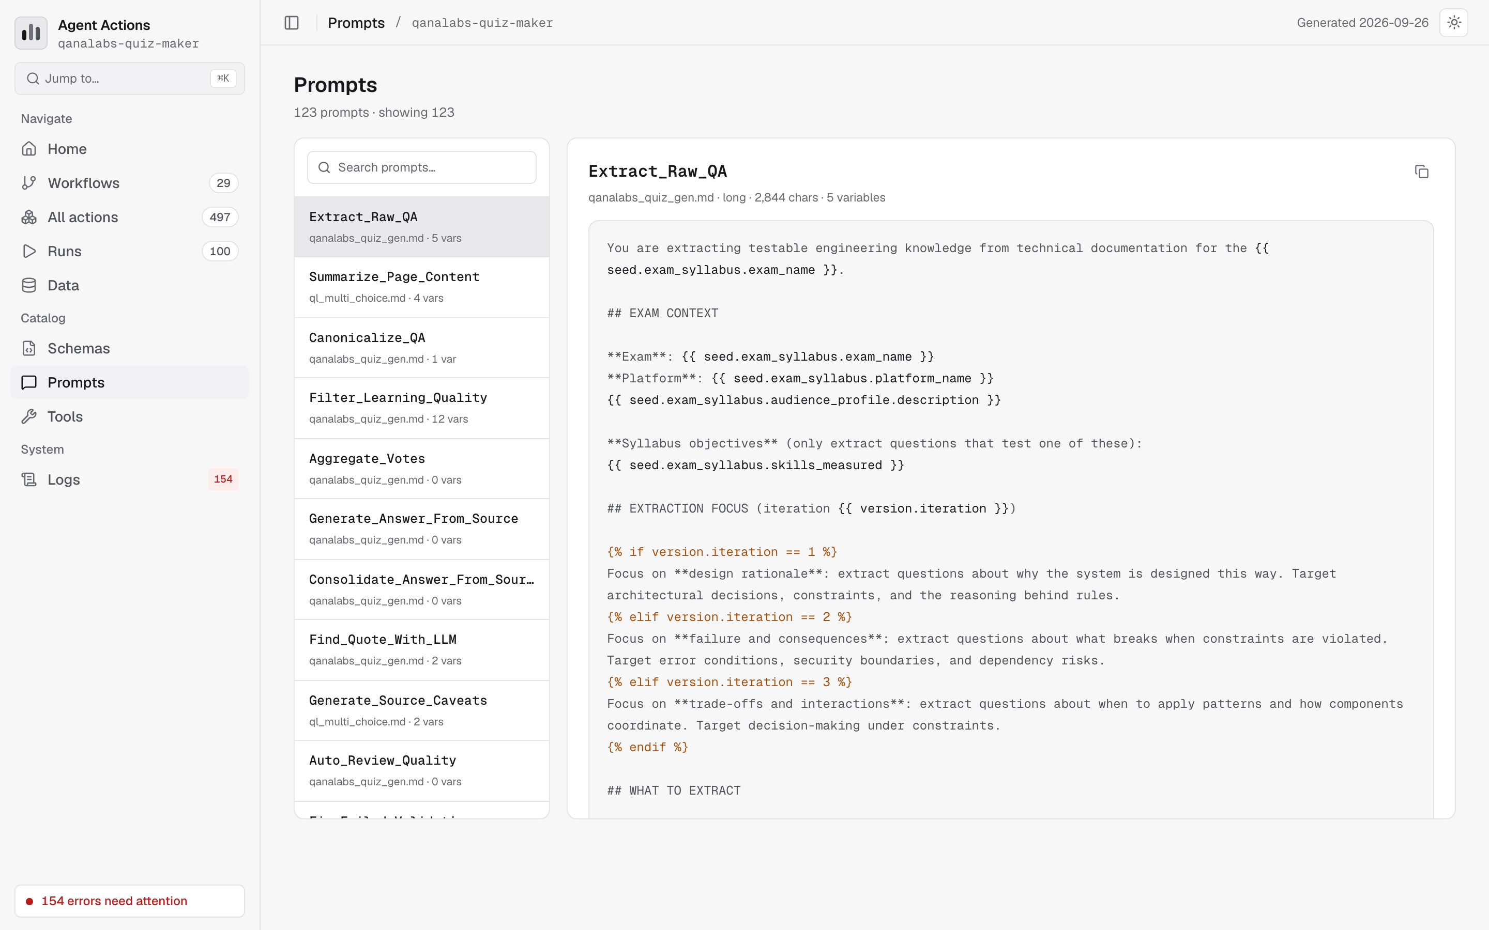The width and height of the screenshot is (1489, 930).
Task: Copy the Extract_Raw_QA prompt
Action: pos(1421,172)
